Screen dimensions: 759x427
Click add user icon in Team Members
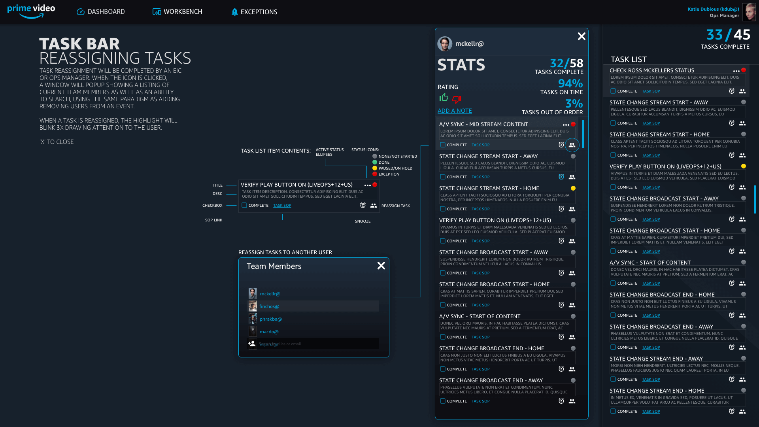252,344
